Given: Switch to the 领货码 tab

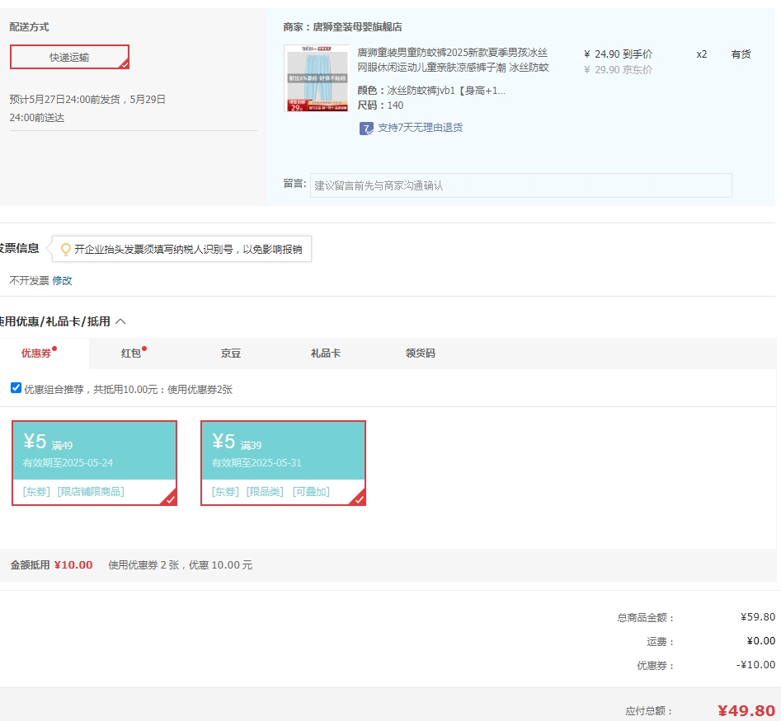Looking at the screenshot, I should [420, 353].
